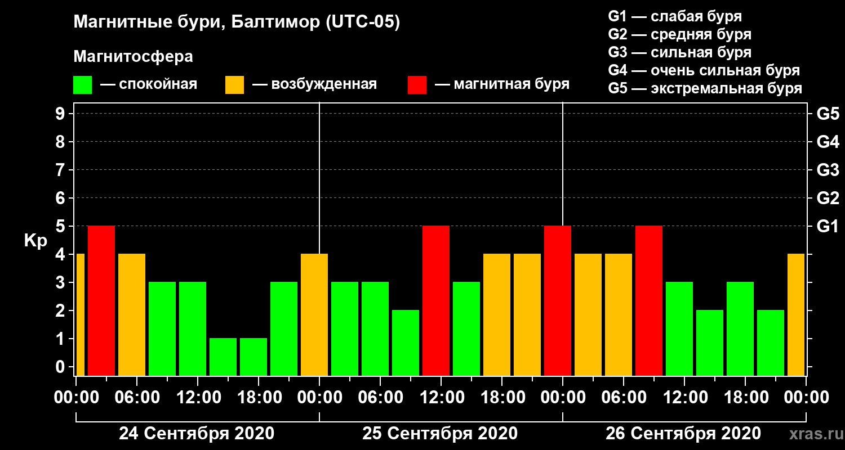Click the '12:00' time label of 24 September
845x450 pixels.
(x=198, y=398)
